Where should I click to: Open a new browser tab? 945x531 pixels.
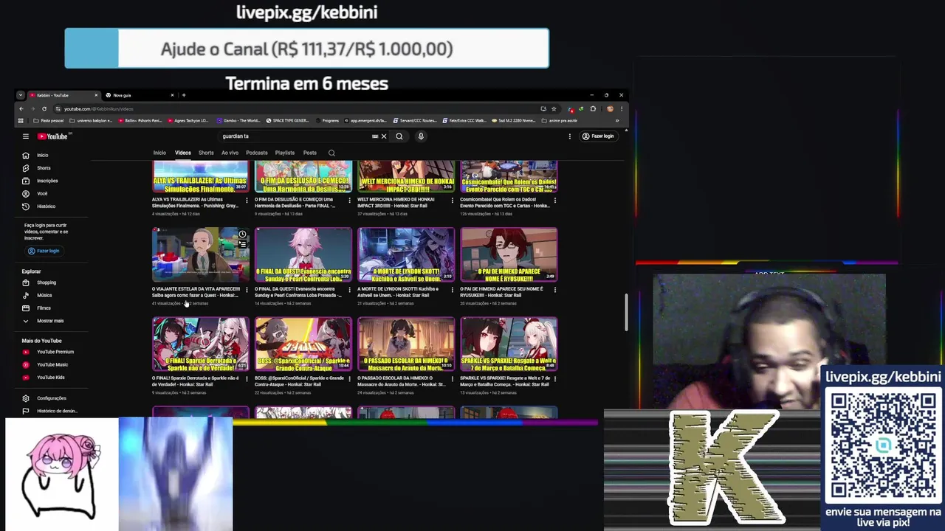click(184, 95)
